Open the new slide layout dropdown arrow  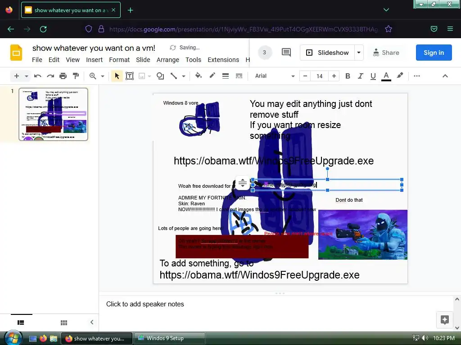(27, 76)
